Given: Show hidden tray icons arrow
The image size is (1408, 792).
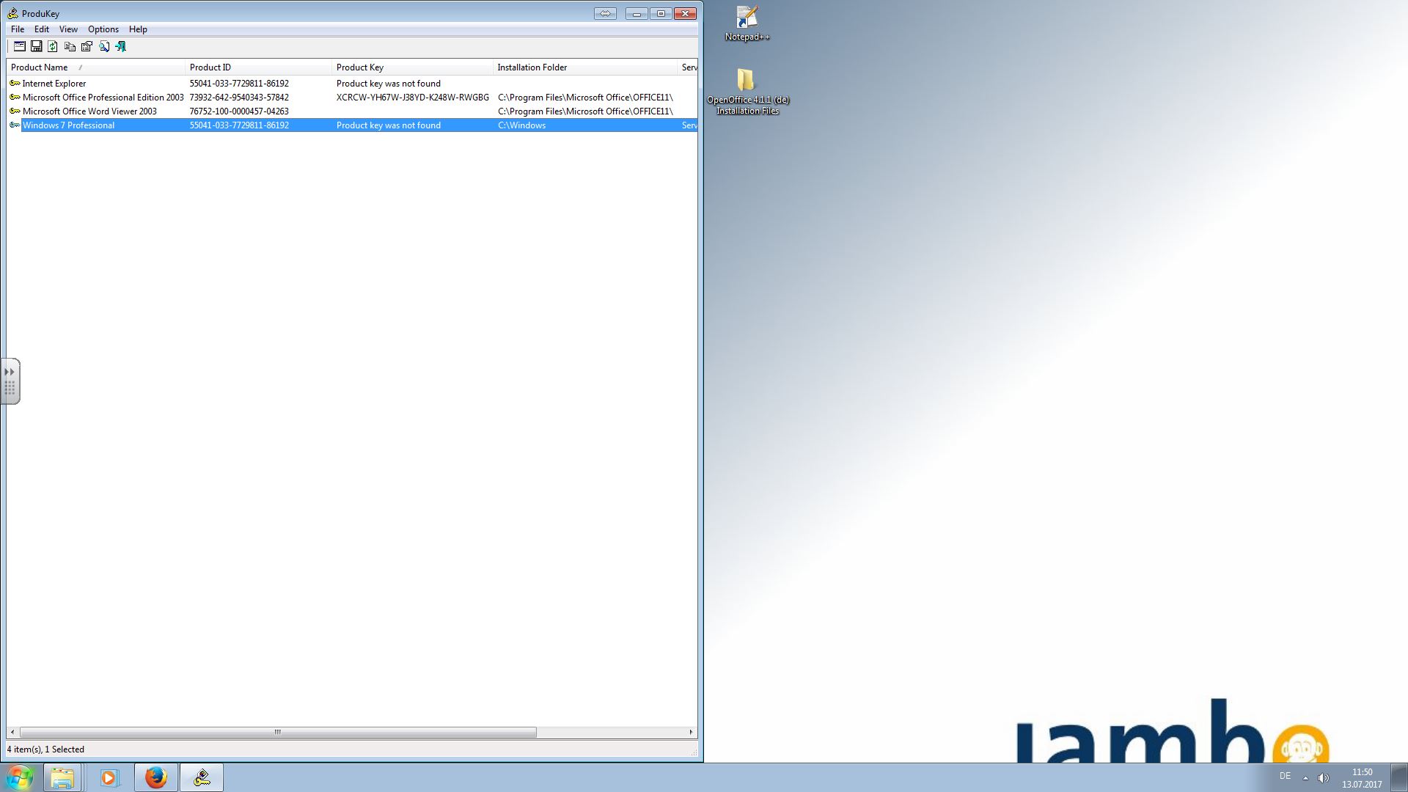Looking at the screenshot, I should point(1305,778).
